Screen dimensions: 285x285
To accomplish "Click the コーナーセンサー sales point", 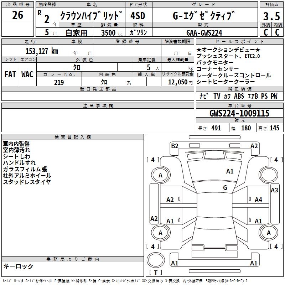I will (218, 69).
